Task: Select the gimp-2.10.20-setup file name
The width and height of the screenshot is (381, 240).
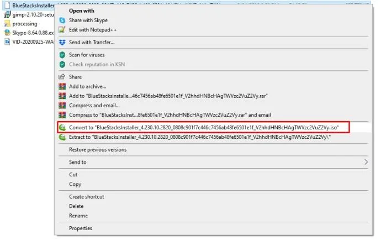Action: point(33,14)
